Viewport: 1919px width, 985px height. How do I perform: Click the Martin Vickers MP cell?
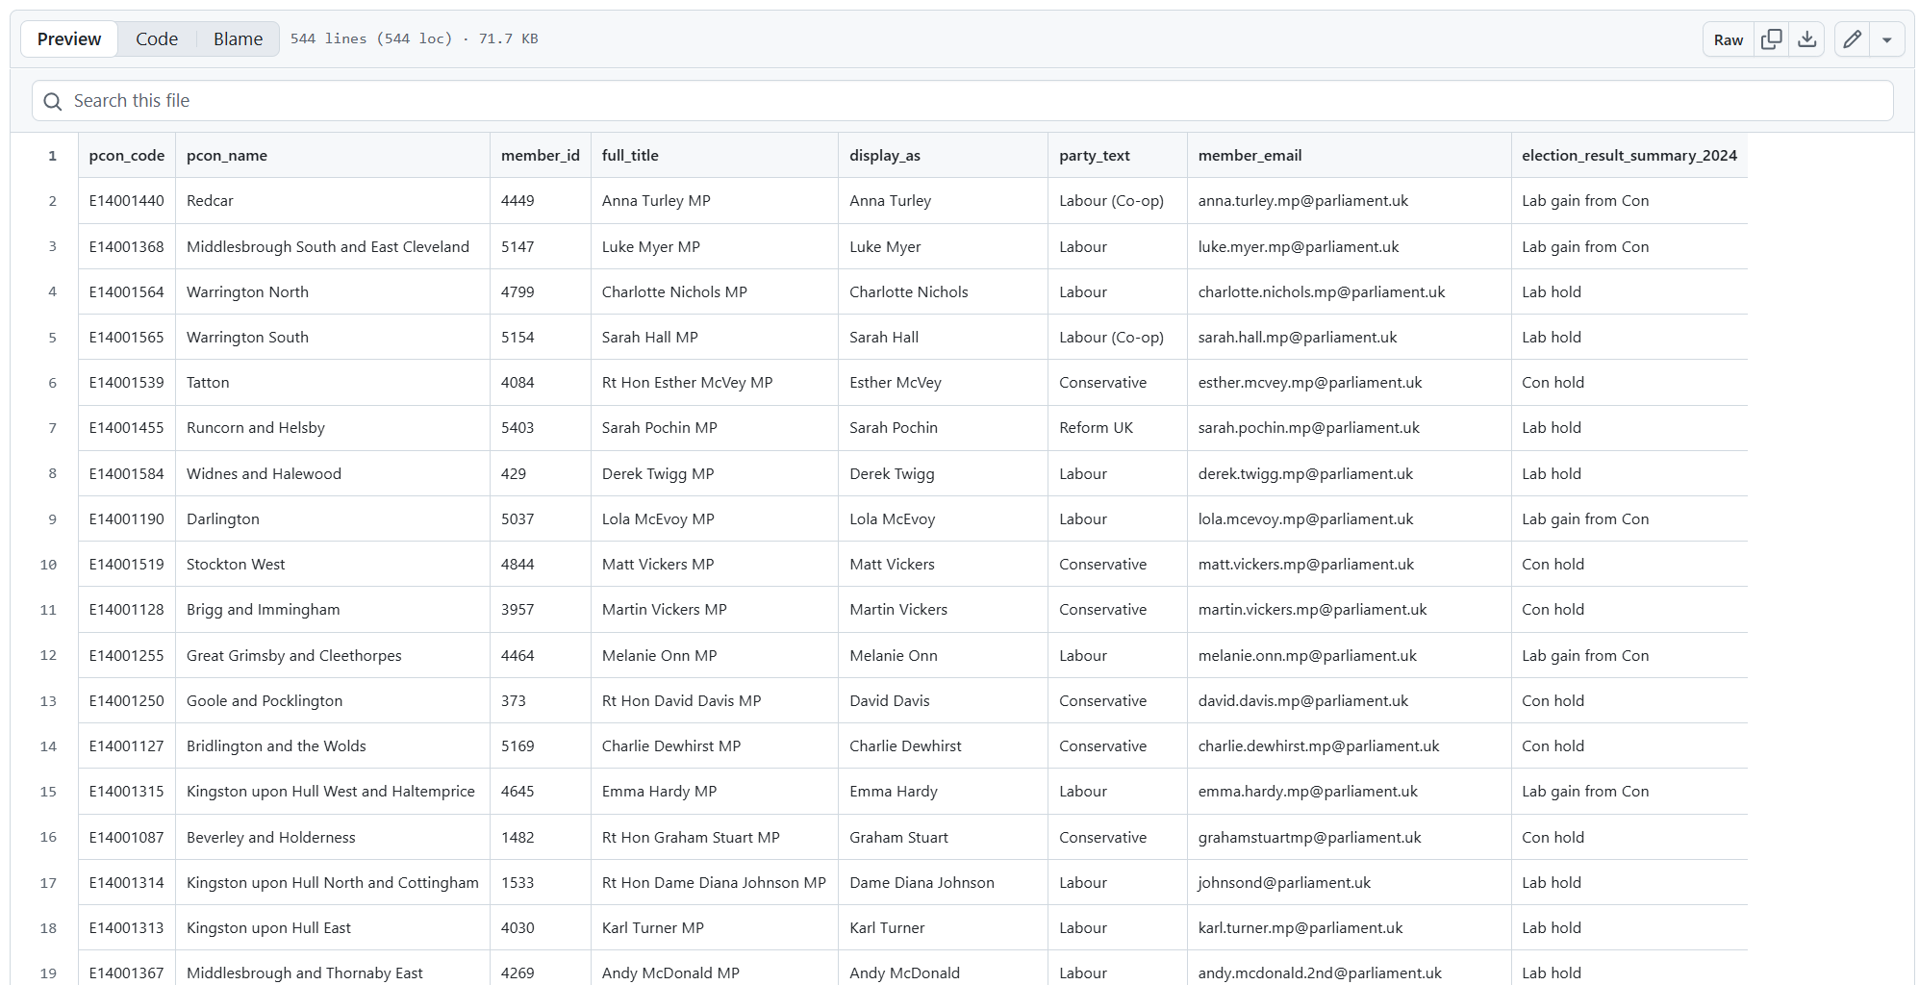[x=715, y=609]
